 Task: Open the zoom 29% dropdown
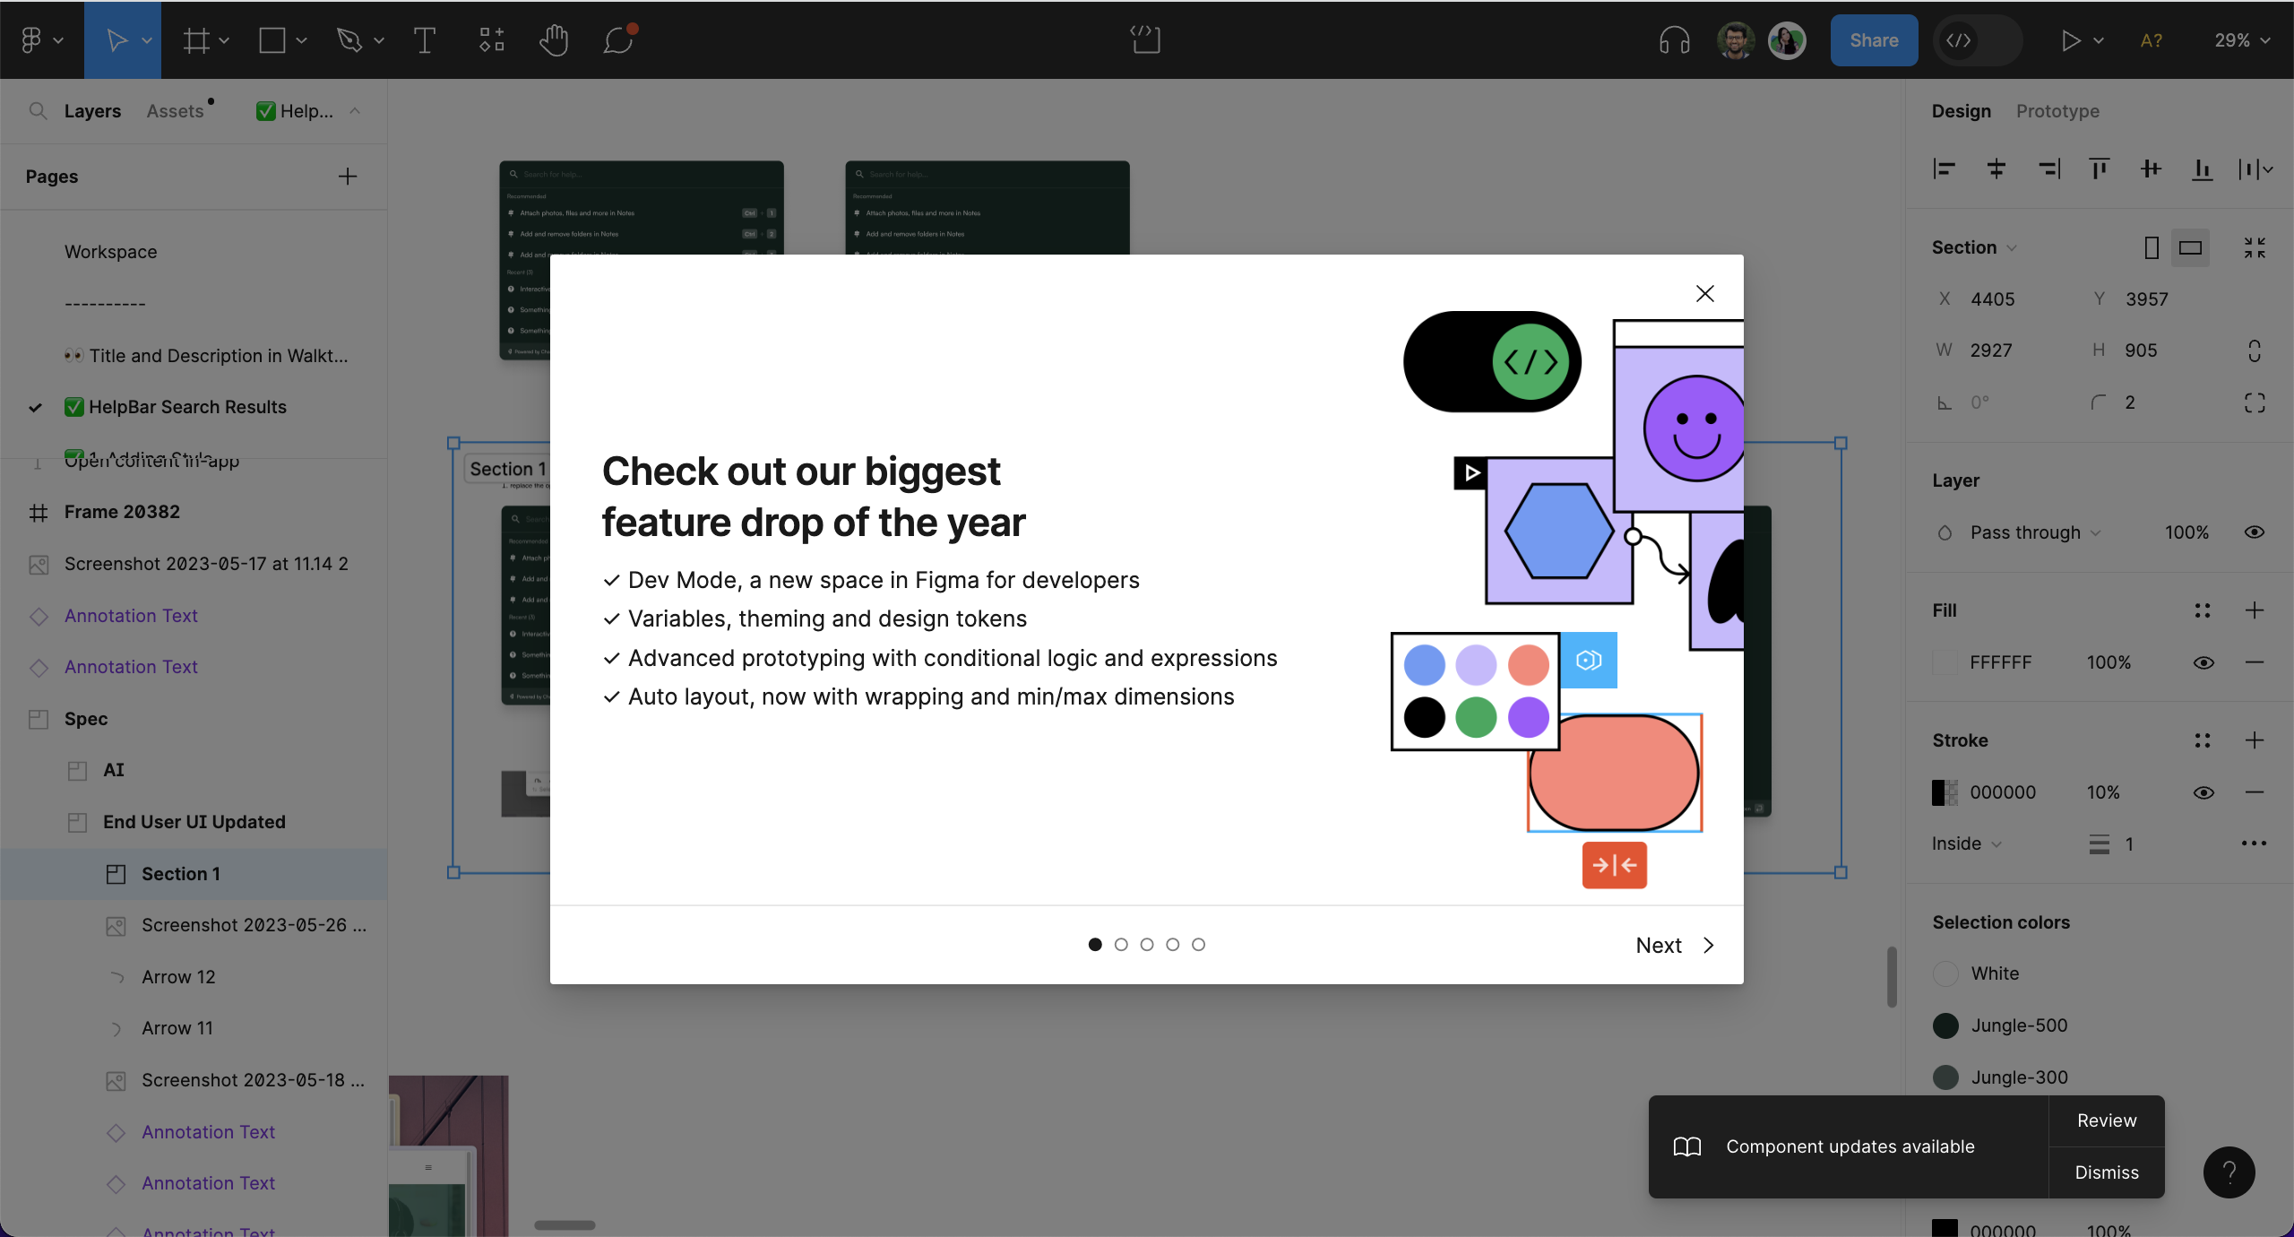[2242, 40]
